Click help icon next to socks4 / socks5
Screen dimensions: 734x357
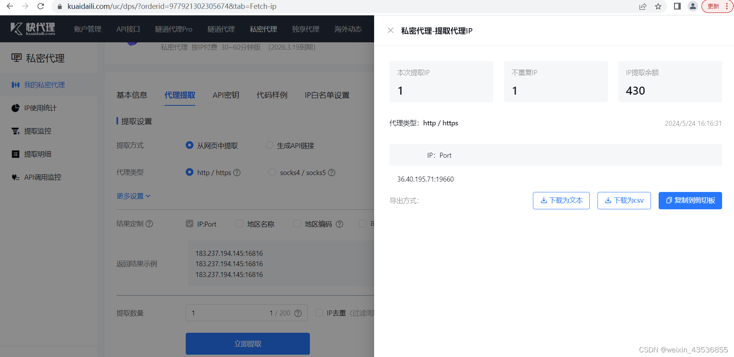(x=332, y=173)
